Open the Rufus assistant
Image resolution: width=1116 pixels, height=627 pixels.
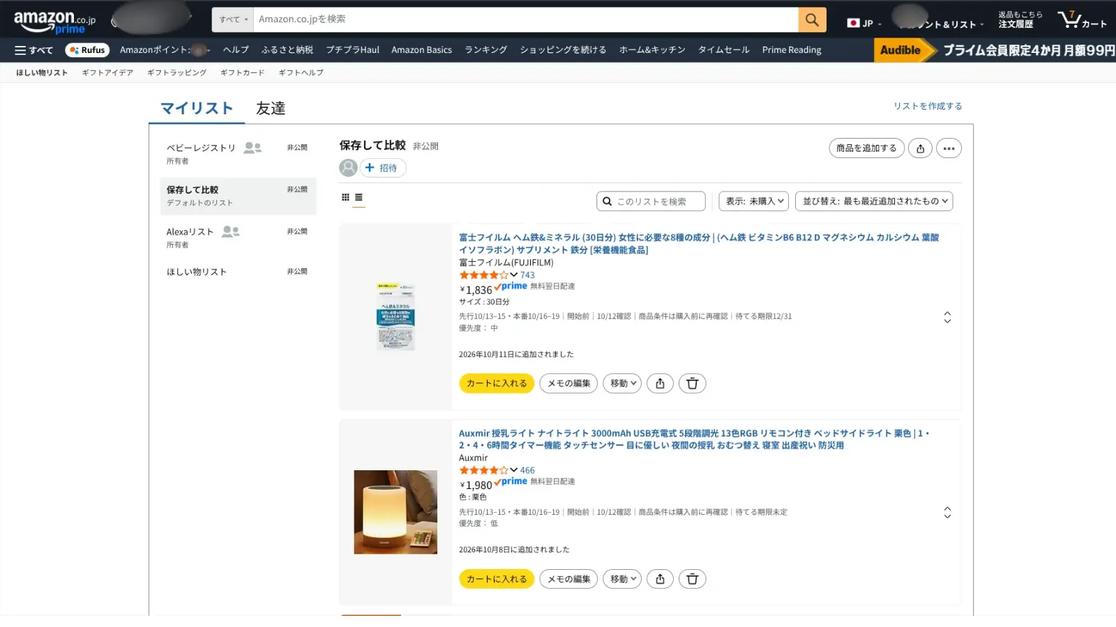(x=87, y=50)
